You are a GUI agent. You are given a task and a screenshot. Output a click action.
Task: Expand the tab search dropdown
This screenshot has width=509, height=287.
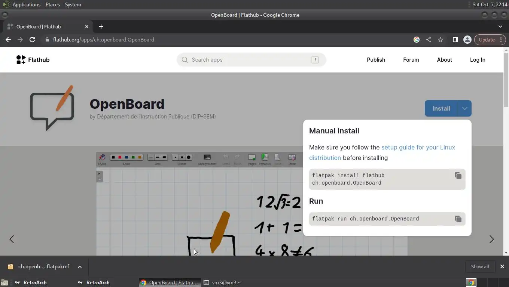click(500, 27)
